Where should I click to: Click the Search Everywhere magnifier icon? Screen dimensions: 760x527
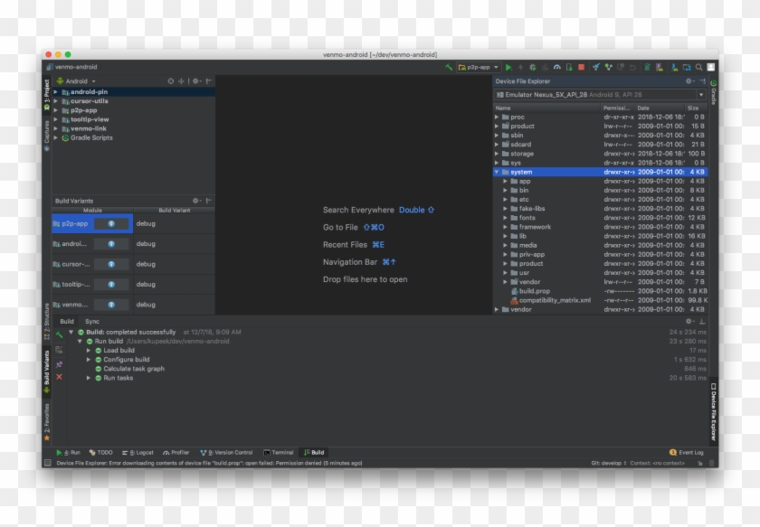[x=698, y=67]
